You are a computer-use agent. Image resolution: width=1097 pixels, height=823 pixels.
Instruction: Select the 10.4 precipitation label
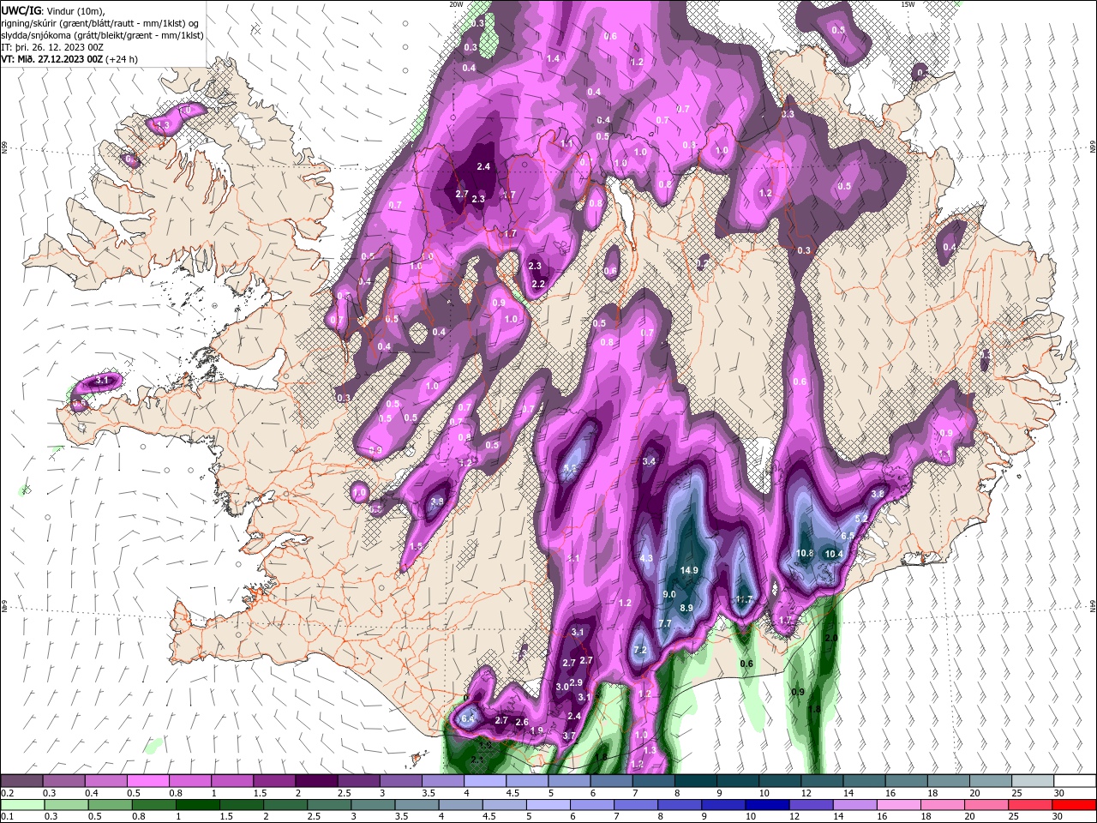[x=834, y=554]
